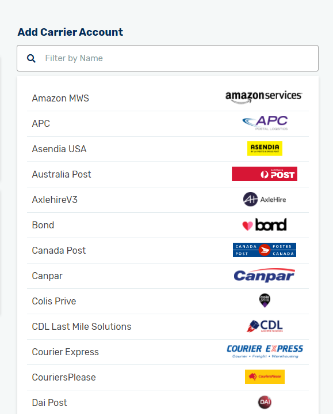Click the Courier Express logo
The image size is (333, 414).
(x=265, y=351)
